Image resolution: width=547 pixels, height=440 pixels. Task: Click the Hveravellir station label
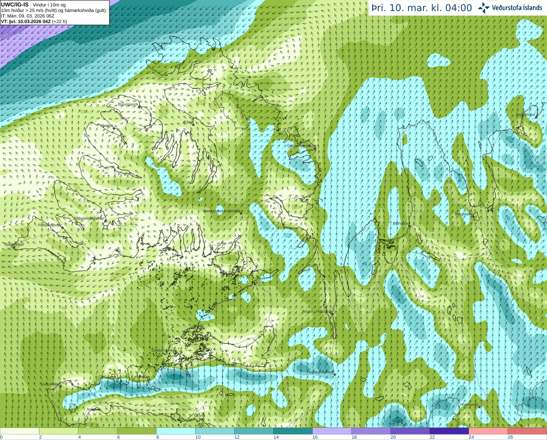[469, 405]
